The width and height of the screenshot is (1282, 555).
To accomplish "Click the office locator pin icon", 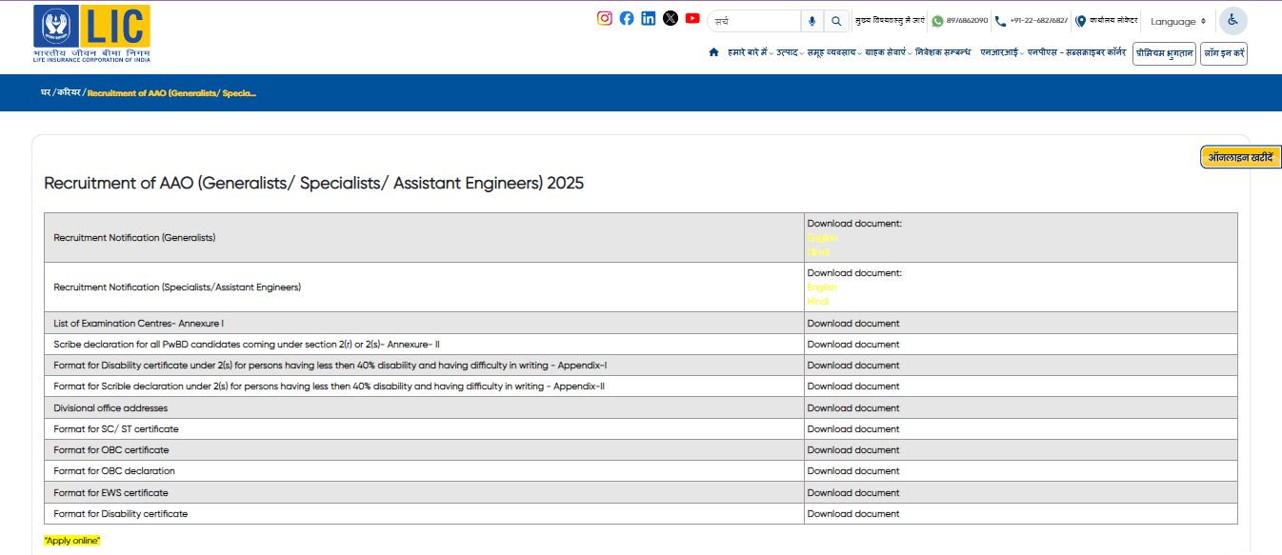I will [1081, 19].
